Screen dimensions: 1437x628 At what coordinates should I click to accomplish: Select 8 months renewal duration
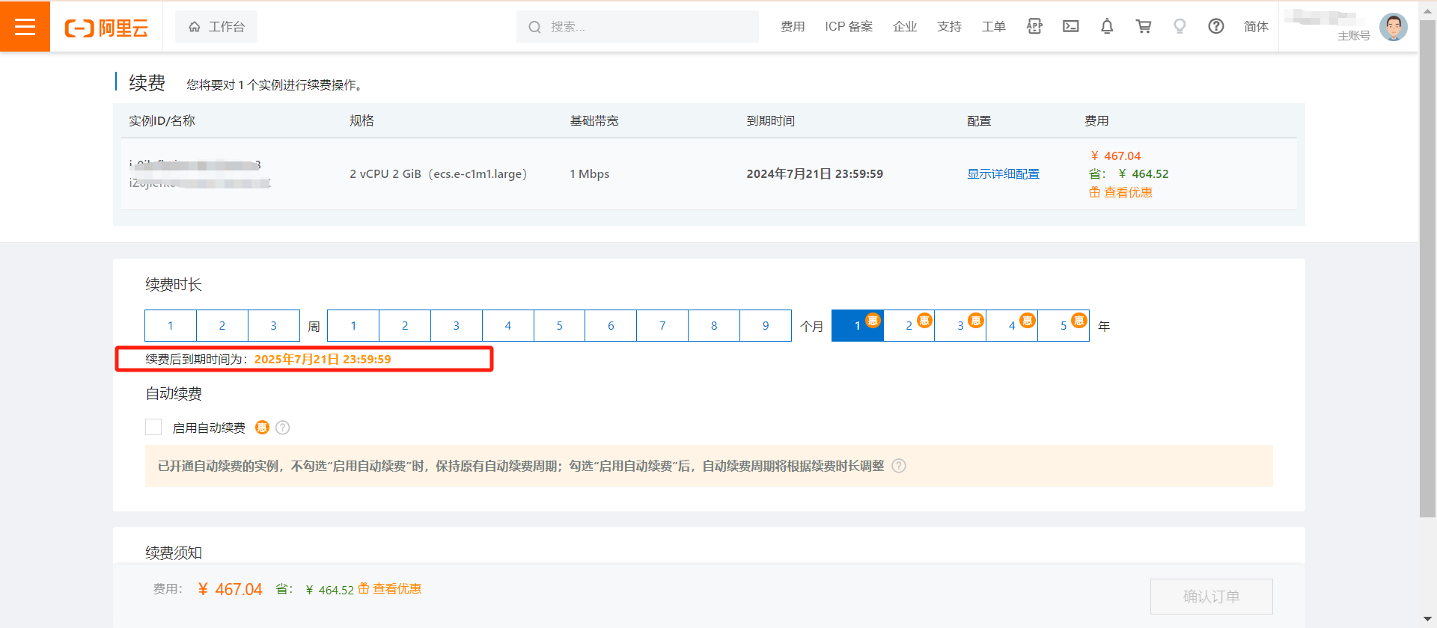click(714, 326)
